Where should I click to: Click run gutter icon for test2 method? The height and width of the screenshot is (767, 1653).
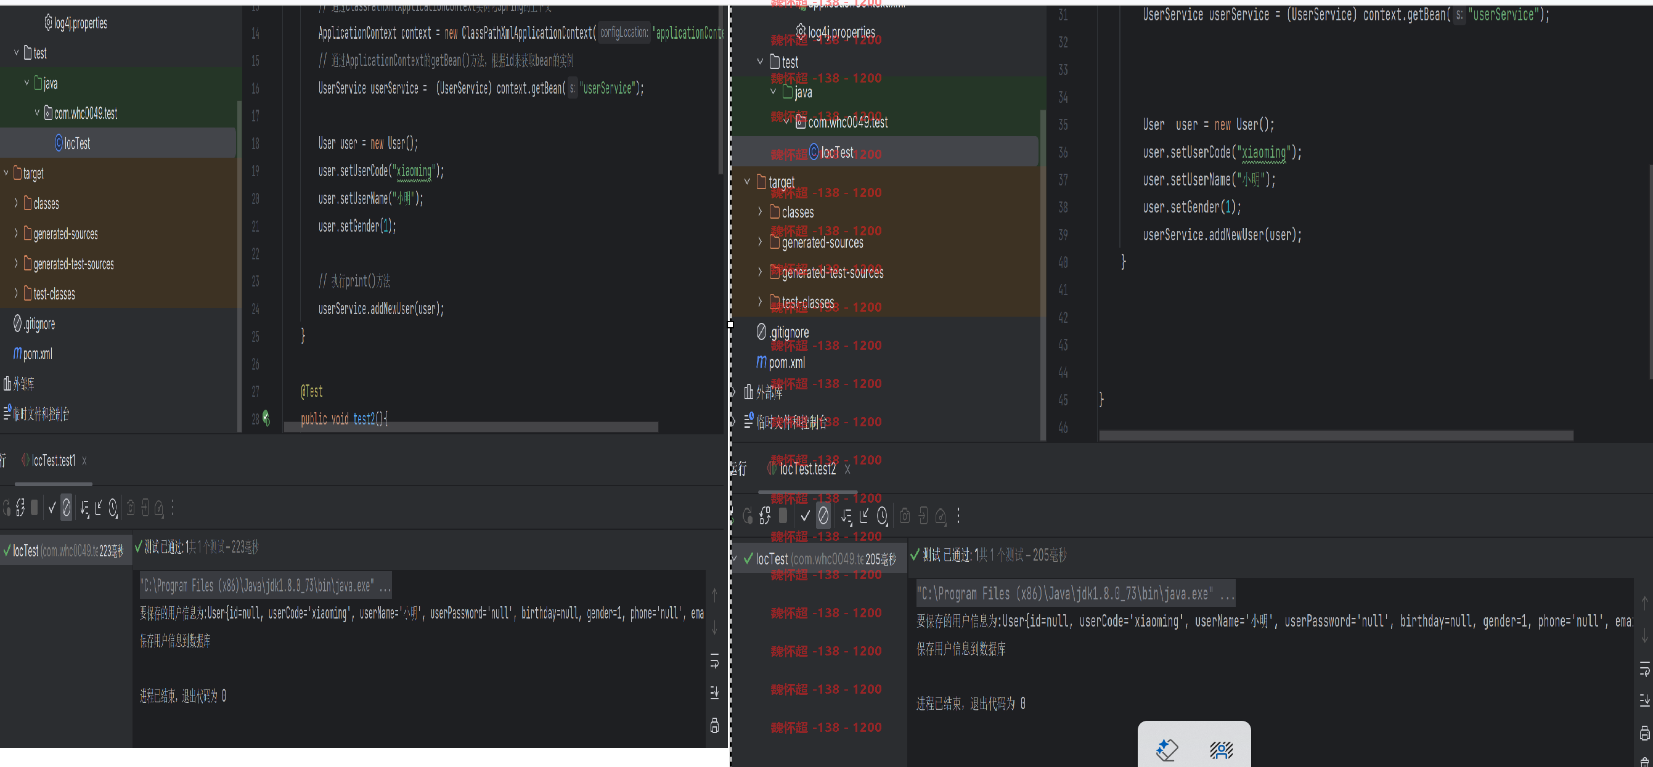point(266,419)
